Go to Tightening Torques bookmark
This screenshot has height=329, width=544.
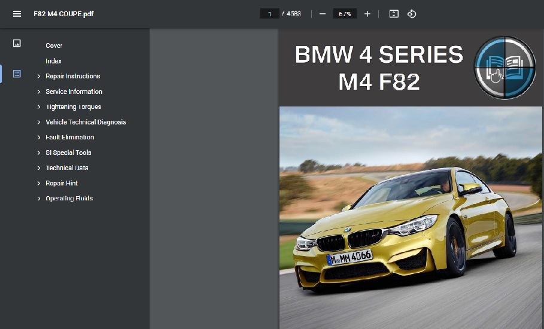coord(74,107)
